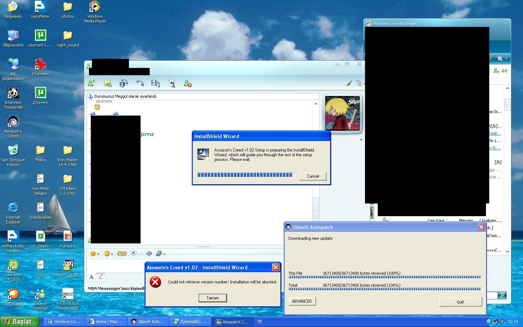Viewport: 523px width, 327px height.
Task: Launch the GOM Player shortcut
Action: coord(13,296)
